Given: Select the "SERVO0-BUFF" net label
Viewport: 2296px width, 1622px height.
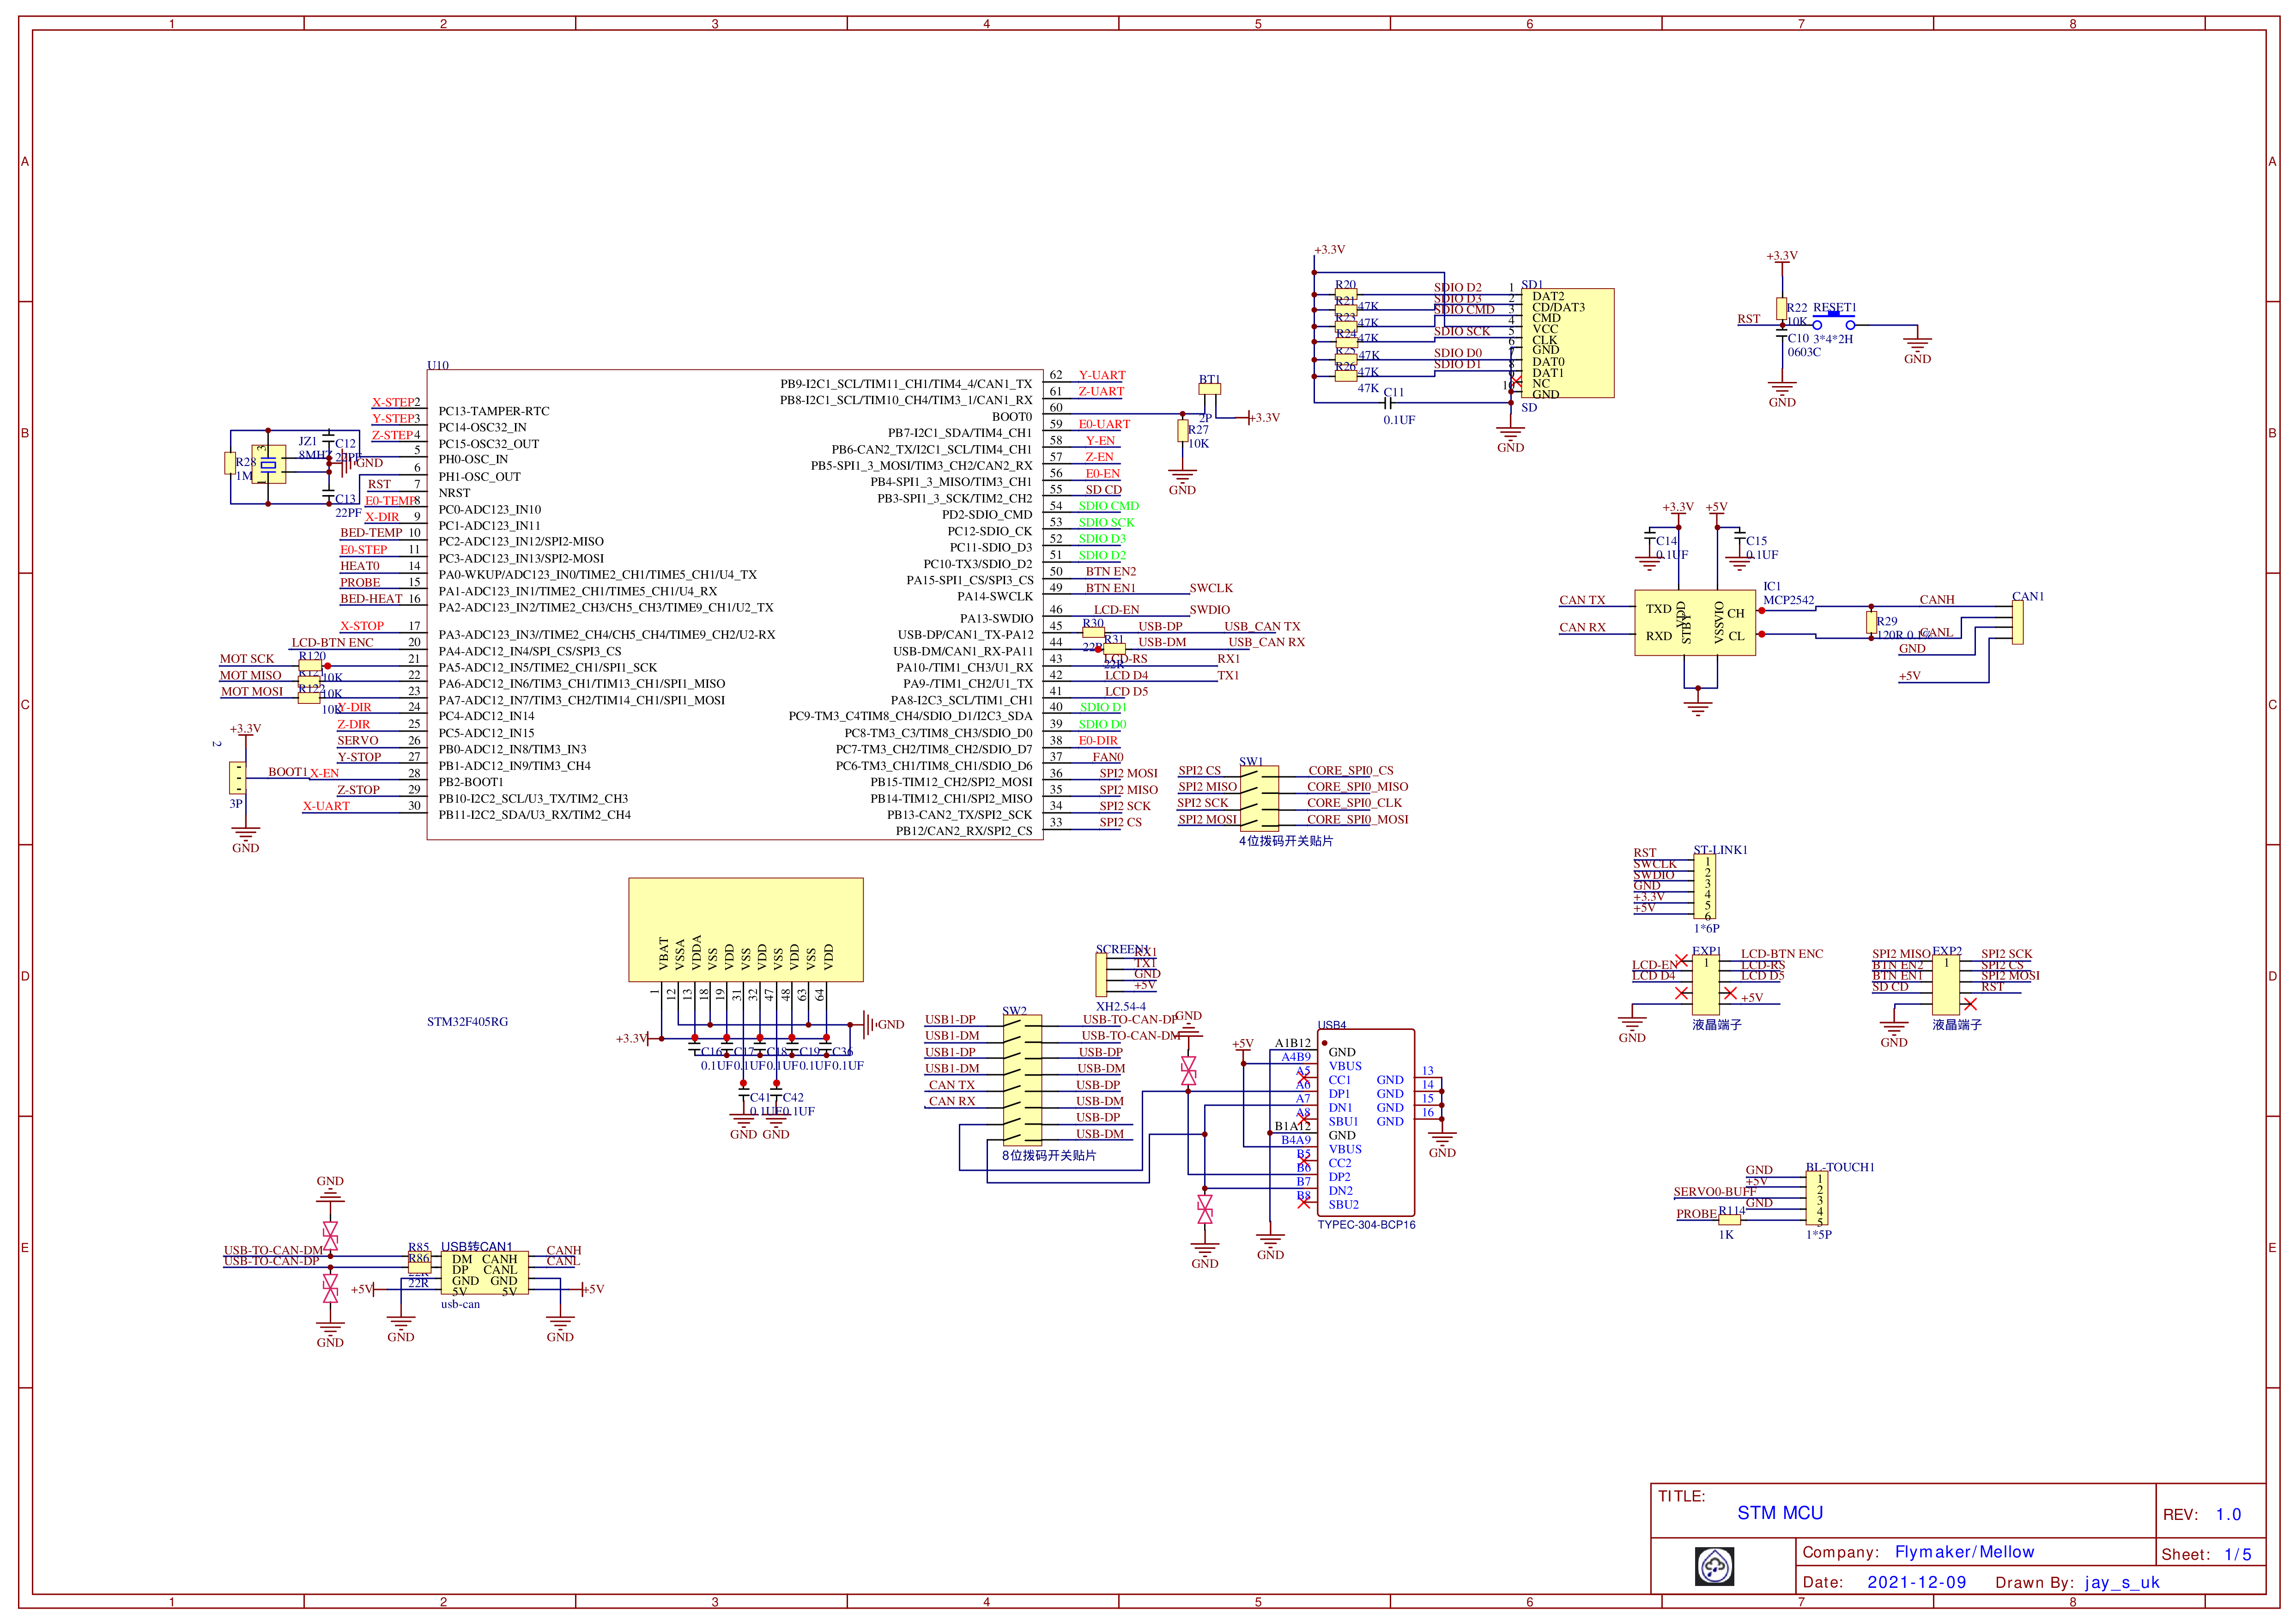Looking at the screenshot, I should pyautogui.click(x=1715, y=1192).
